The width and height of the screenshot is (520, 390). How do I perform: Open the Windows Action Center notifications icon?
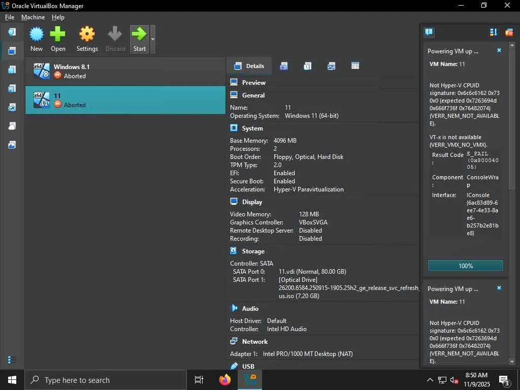pos(504,380)
